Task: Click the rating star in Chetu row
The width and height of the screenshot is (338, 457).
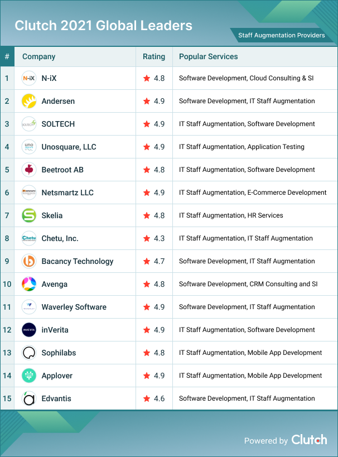Action: point(147,238)
